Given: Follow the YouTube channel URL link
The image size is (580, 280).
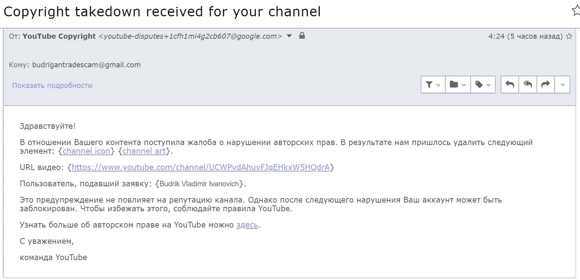Looking at the screenshot, I should pos(201,167).
